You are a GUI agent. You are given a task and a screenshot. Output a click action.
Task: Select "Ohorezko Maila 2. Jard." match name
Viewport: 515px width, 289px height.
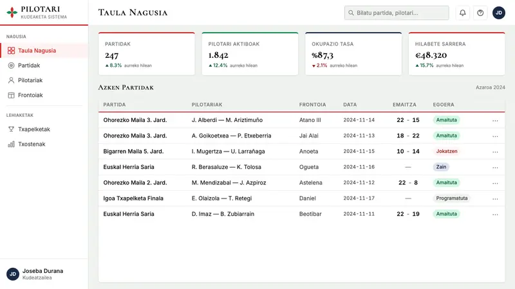pyautogui.click(x=135, y=182)
